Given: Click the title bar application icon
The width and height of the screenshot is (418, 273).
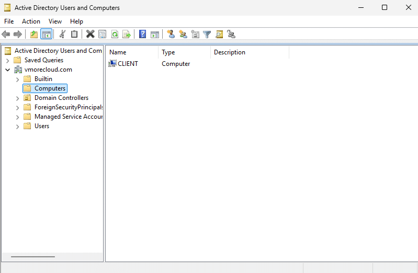Looking at the screenshot, I should coord(7,8).
